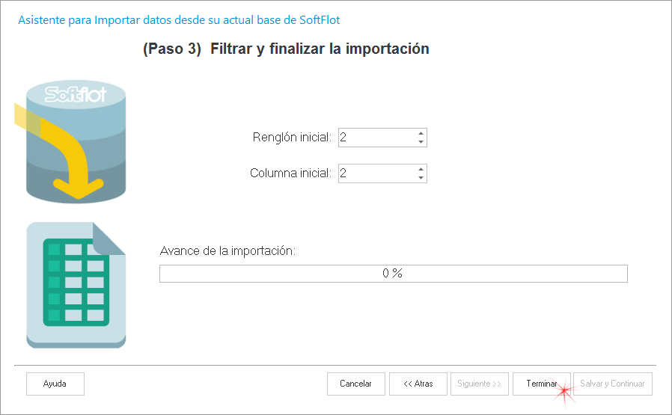Click the Columna inicial label
Screen dimensions: 672x415
point(290,173)
